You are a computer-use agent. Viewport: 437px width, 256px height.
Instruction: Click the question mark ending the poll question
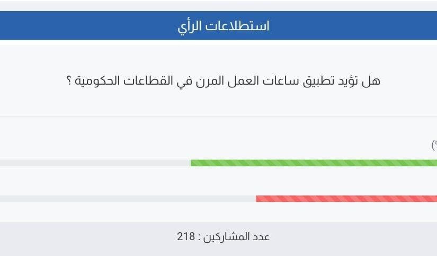69,81
